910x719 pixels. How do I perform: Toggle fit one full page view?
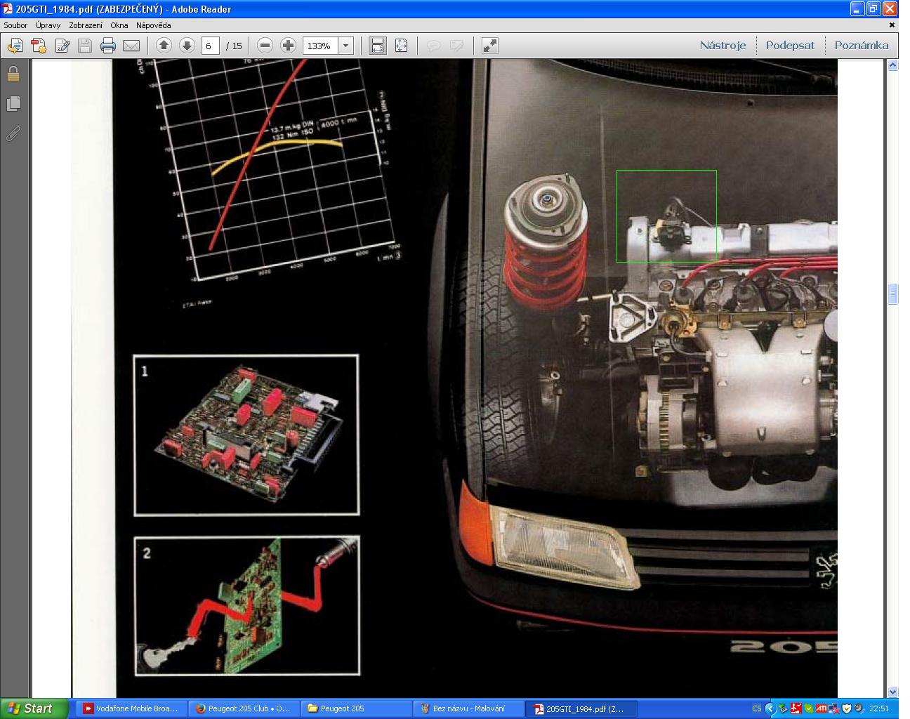coord(401,46)
